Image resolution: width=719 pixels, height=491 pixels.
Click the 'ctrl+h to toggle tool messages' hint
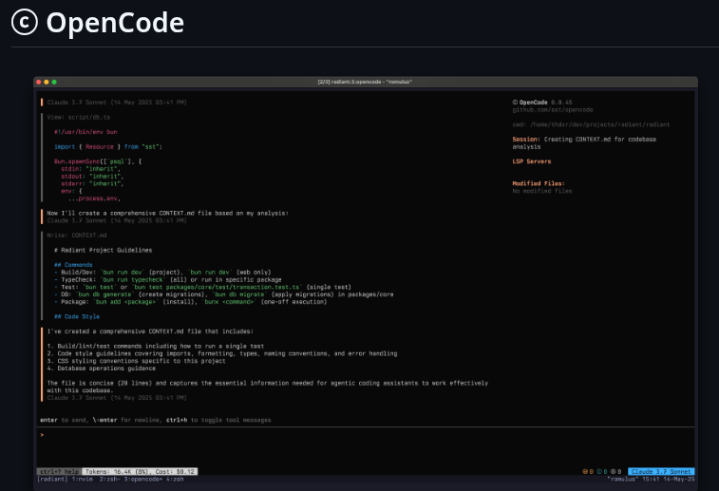coord(218,420)
